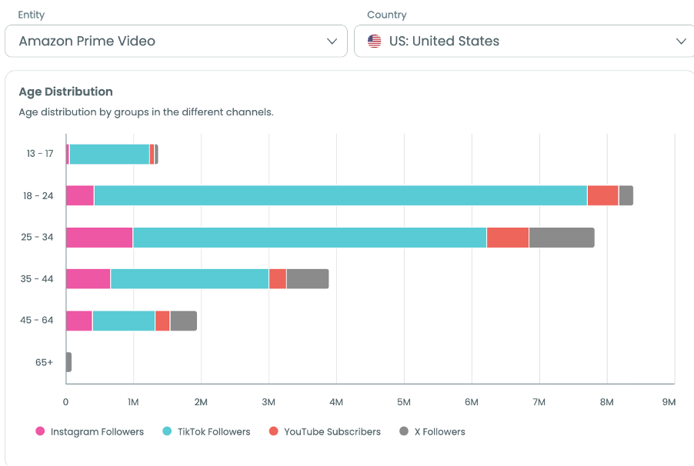Toggle the X Followers legend item
694x466 pixels.
pos(432,431)
